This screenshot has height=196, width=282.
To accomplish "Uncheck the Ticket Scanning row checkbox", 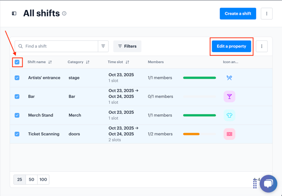I will pos(17,134).
